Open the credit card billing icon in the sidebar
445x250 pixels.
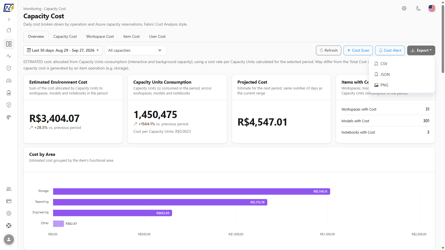click(9, 201)
